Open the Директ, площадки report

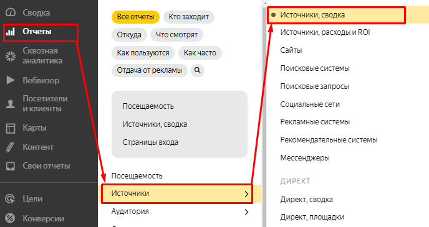(312, 217)
